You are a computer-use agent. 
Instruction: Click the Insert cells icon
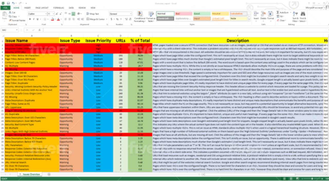pyautogui.click(x=256, y=14)
